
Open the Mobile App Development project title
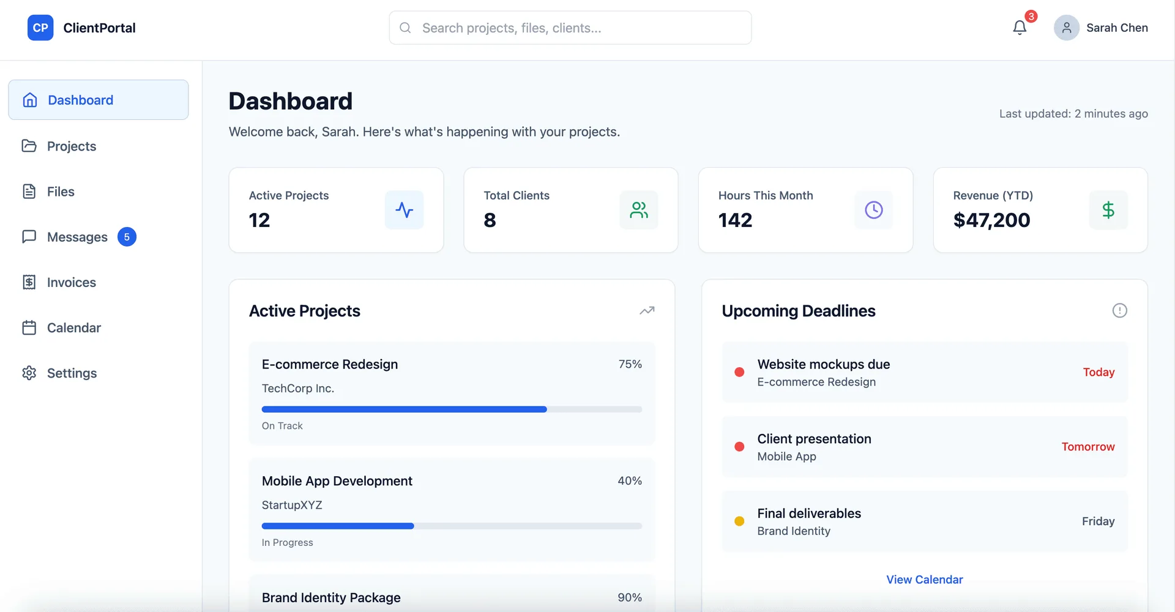click(337, 481)
